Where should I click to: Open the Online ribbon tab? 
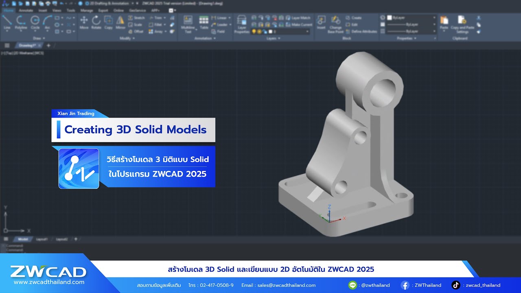point(119,10)
